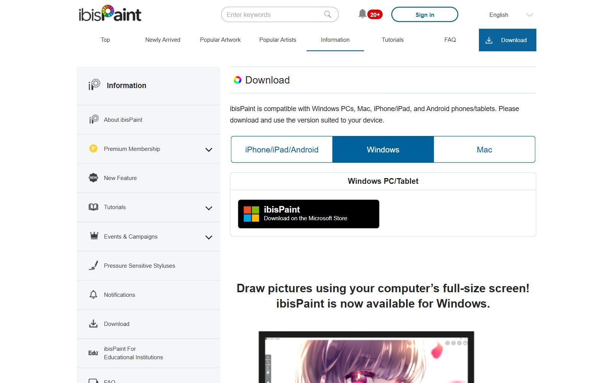Click the Sign in button
This screenshot has height=383, width=613.
pyautogui.click(x=425, y=15)
